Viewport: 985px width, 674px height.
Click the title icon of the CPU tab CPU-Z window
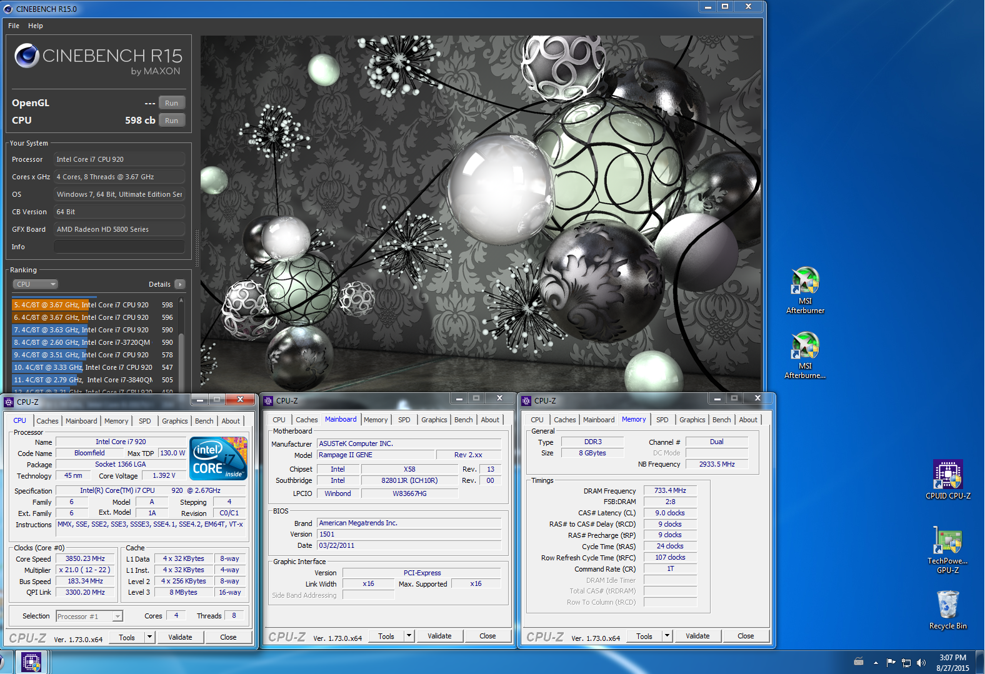[x=9, y=402]
